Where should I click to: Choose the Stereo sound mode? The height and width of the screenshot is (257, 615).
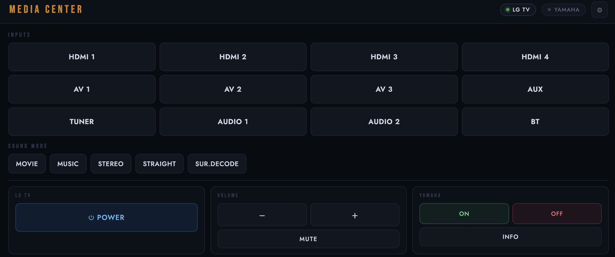pyautogui.click(x=111, y=164)
